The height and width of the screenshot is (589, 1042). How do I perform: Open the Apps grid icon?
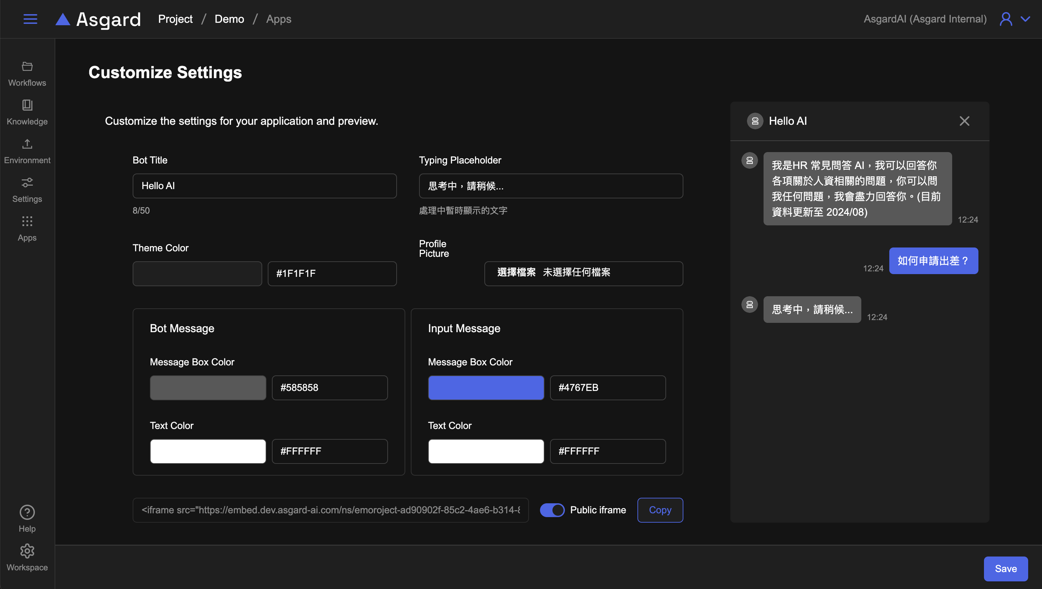tap(27, 222)
